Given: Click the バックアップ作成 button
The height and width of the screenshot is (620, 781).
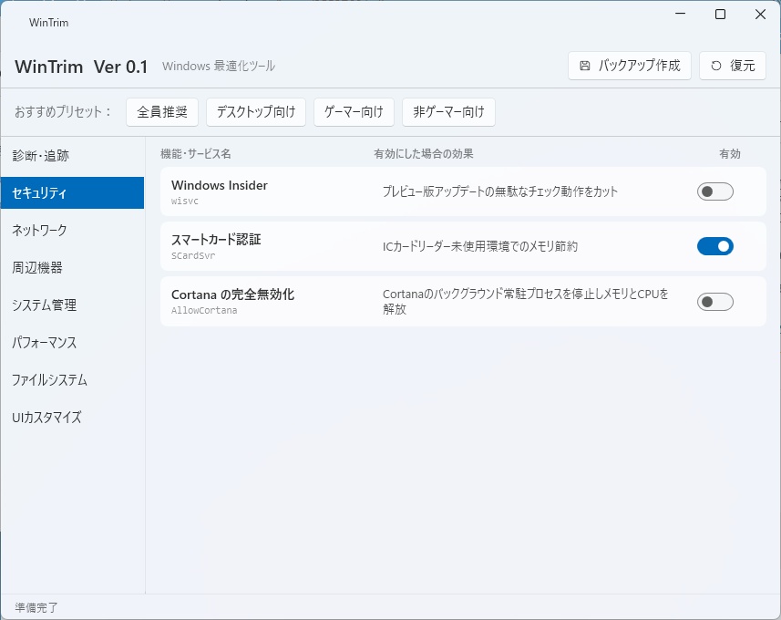Looking at the screenshot, I should 629,66.
